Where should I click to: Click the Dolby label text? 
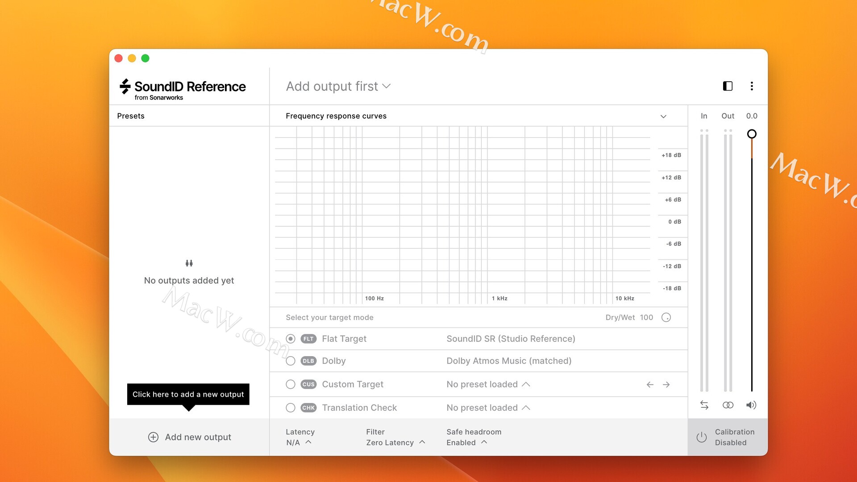(334, 361)
